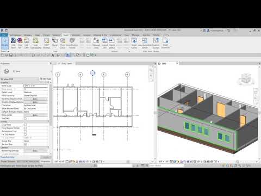Select grid bubble 6 in the plan view
261x196 pixels.
(x=127, y=75)
